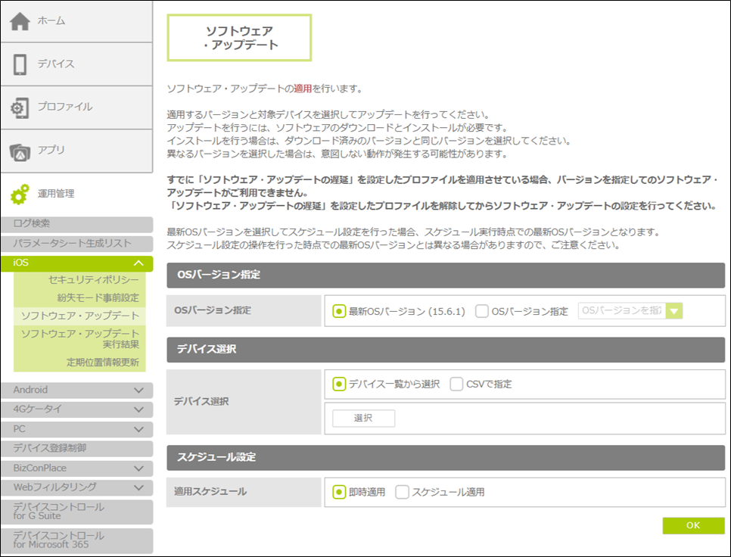
Task: Click the Profile gear icon
Action: pos(20,107)
